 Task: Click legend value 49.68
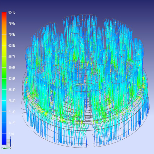pos(12,68)
